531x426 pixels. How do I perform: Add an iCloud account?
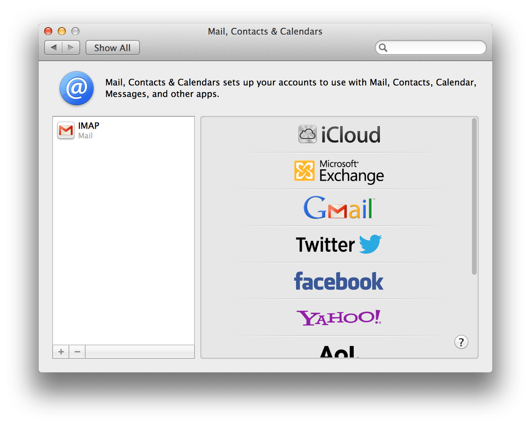click(x=339, y=135)
